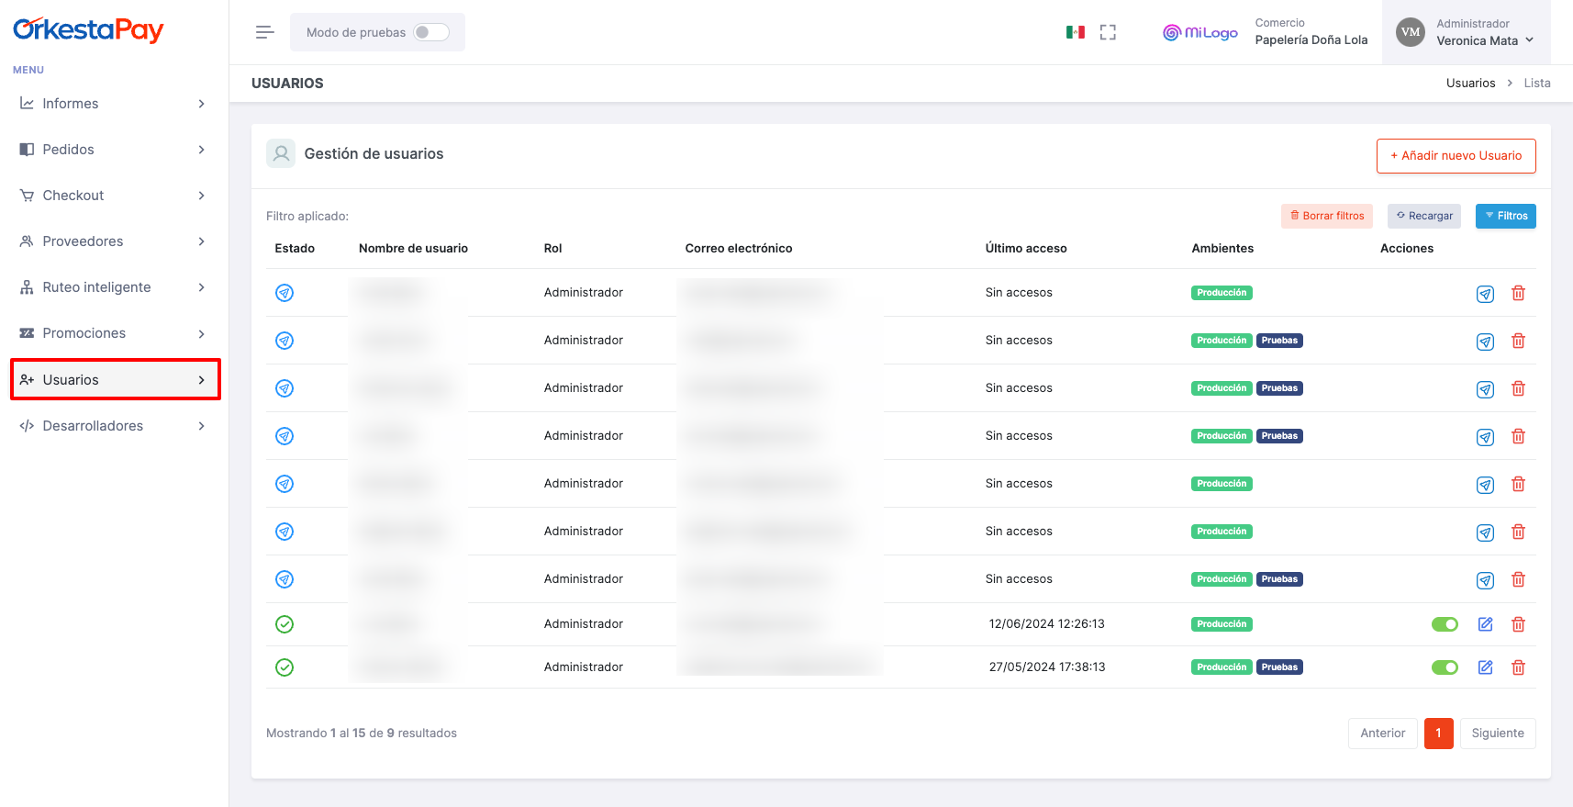Click the 27/05/2024 17:38:13 access time

[x=1046, y=667]
